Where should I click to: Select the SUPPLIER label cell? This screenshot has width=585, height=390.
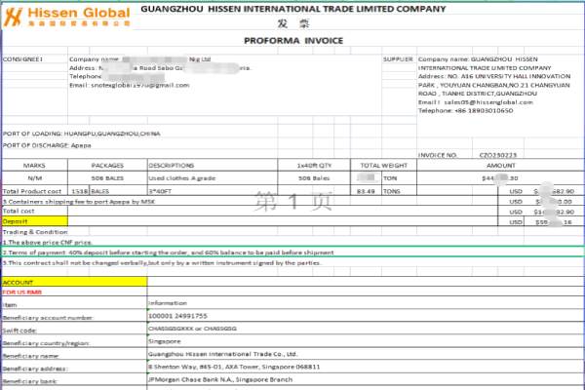click(x=398, y=59)
